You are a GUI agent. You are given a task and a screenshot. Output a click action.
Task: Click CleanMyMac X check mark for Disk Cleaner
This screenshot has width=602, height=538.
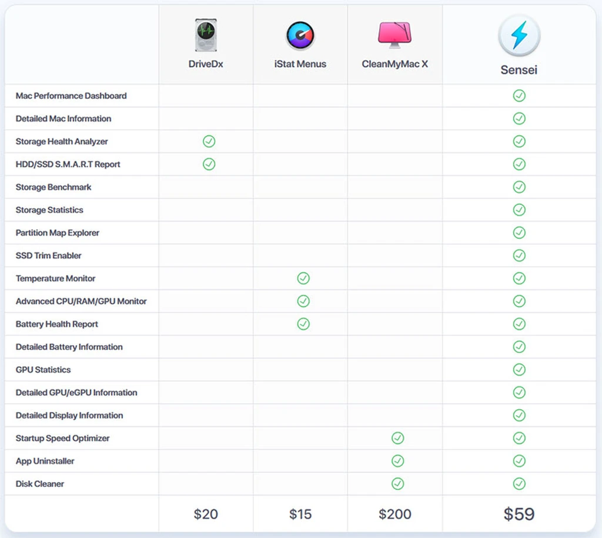(398, 484)
